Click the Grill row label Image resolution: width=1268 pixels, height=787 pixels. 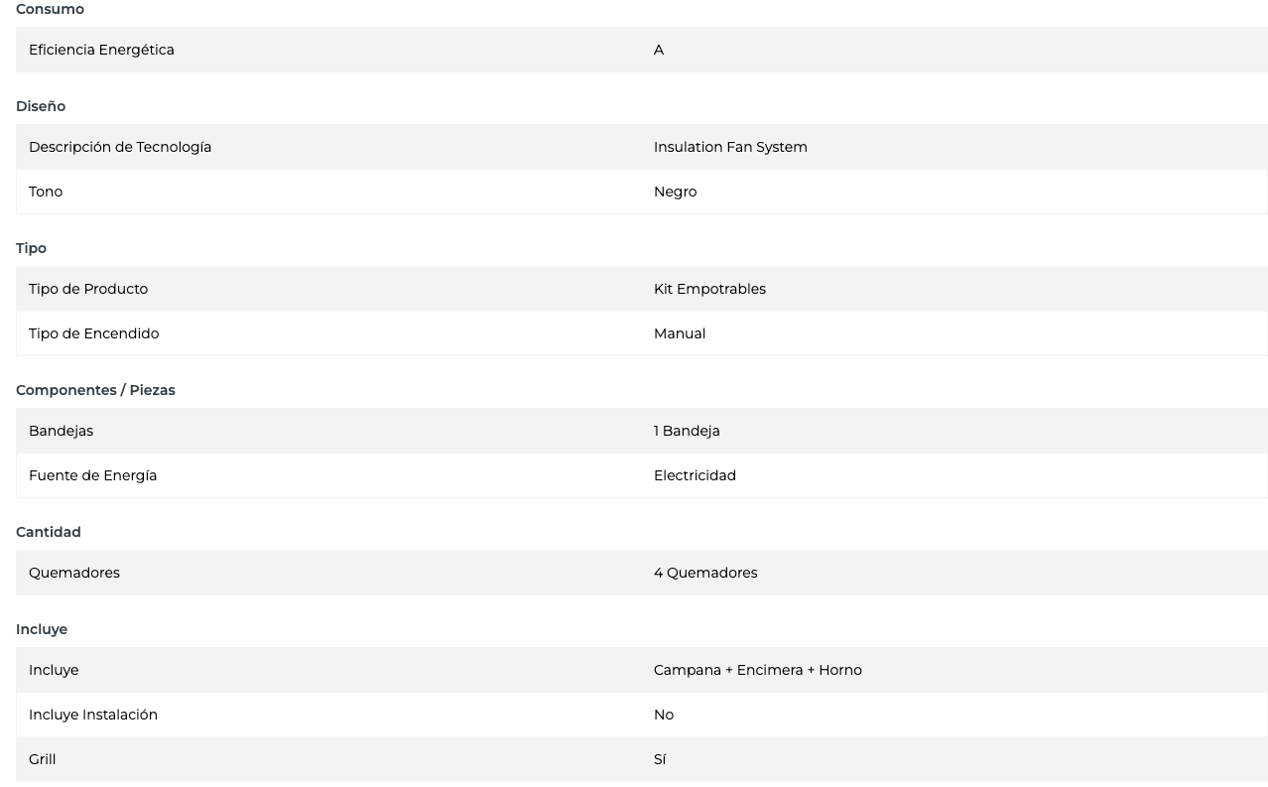point(42,759)
